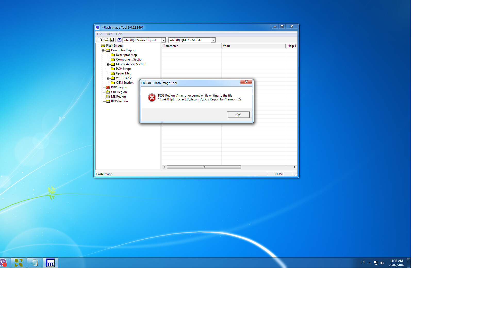Image resolution: width=495 pixels, height=309 pixels.
Task: Click the red error icon in dialog
Action: pos(152,98)
